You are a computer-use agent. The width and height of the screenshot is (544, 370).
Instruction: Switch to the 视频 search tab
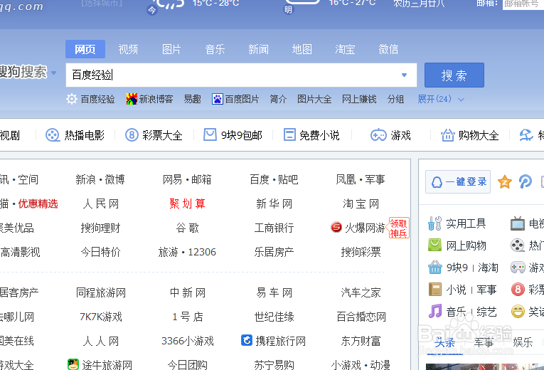pyautogui.click(x=128, y=49)
